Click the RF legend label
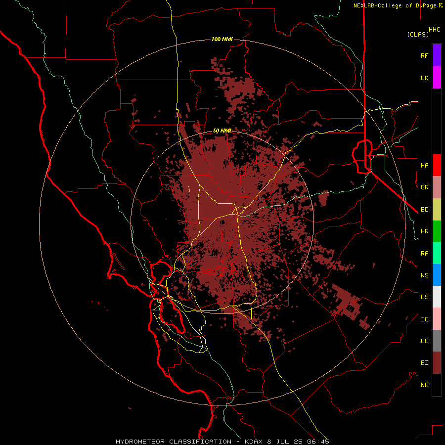This screenshot has width=445, height=445. [x=424, y=55]
